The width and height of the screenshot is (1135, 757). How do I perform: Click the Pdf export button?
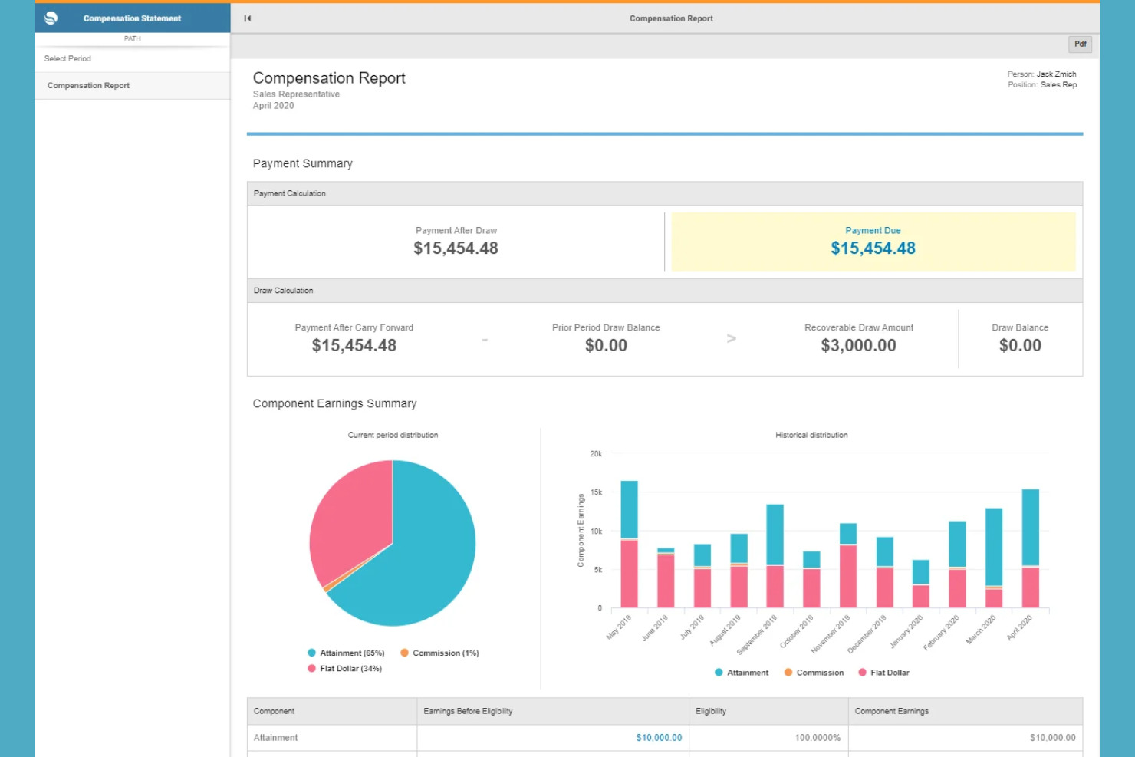1080,44
